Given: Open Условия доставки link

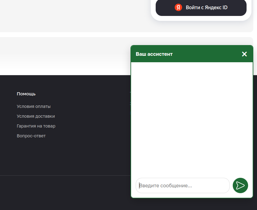Looking at the screenshot, I should (36, 116).
